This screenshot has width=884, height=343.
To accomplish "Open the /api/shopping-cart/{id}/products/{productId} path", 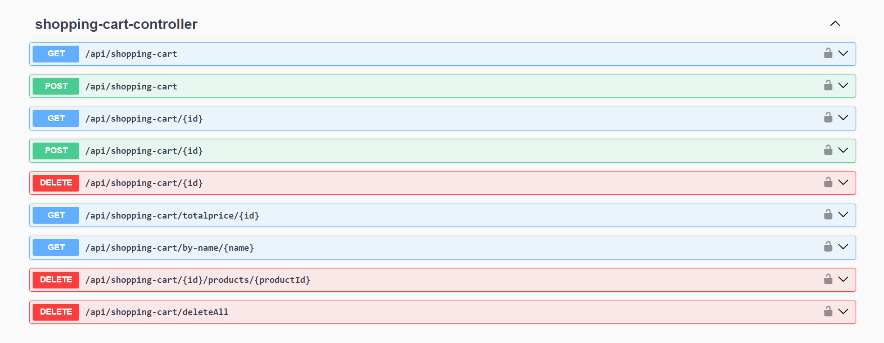I will (197, 280).
